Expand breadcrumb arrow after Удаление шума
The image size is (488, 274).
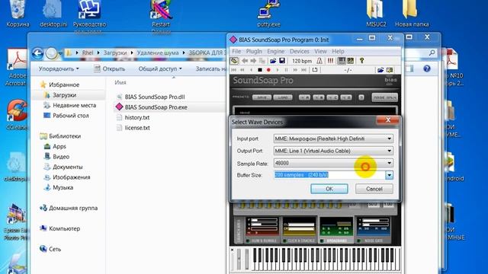click(x=184, y=53)
